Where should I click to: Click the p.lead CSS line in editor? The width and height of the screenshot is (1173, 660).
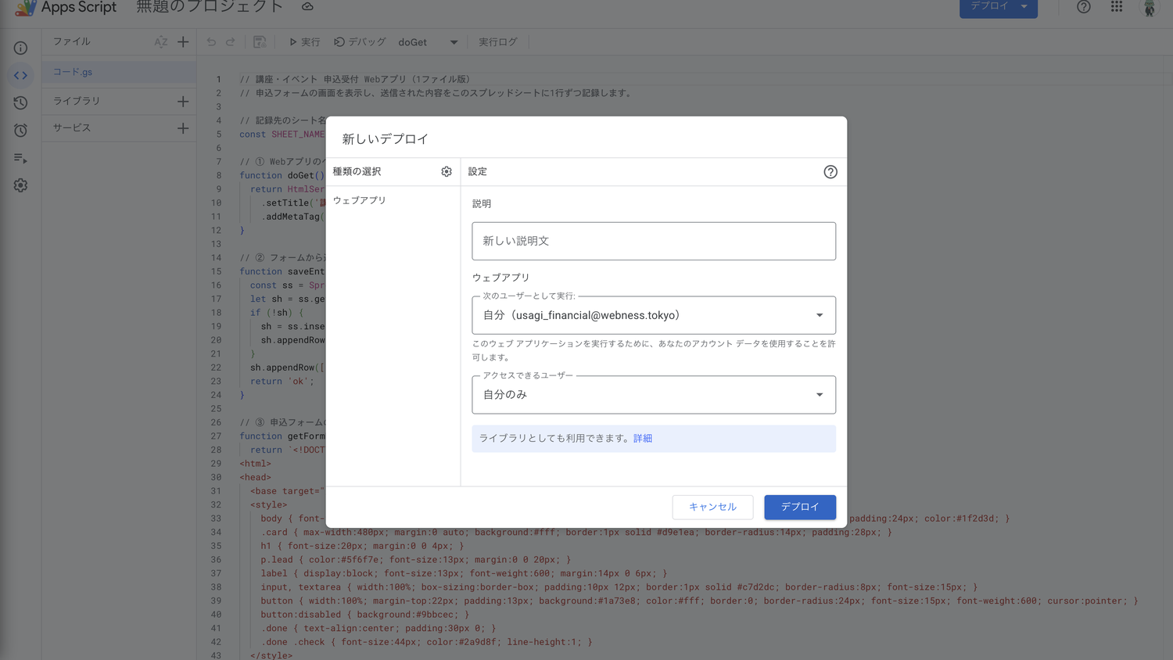[x=416, y=560]
